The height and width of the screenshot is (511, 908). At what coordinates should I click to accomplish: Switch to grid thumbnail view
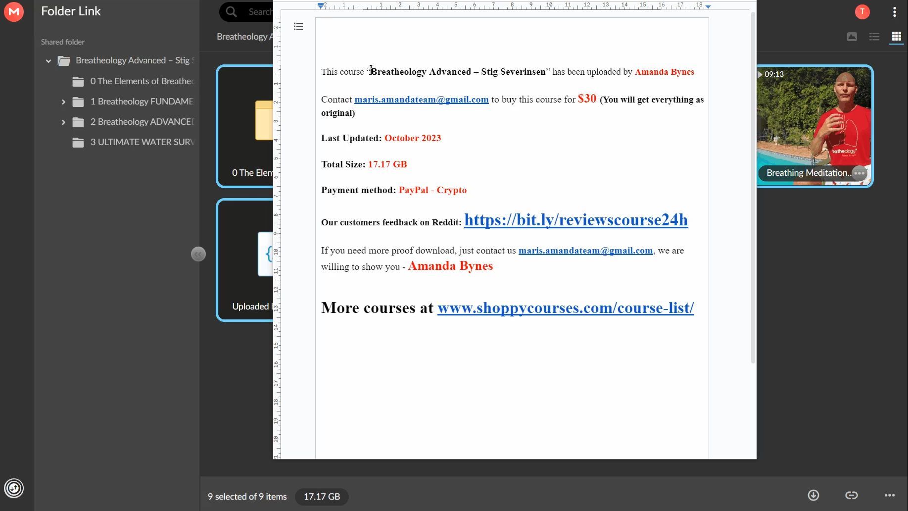pyautogui.click(x=896, y=37)
